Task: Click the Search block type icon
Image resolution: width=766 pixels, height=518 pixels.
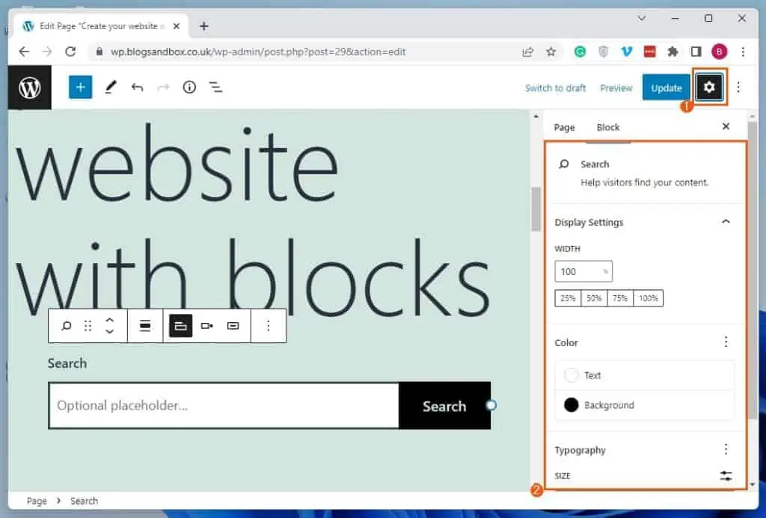Action: (x=67, y=326)
